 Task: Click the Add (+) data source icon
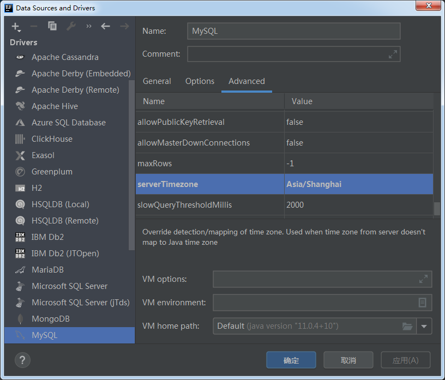(x=16, y=27)
